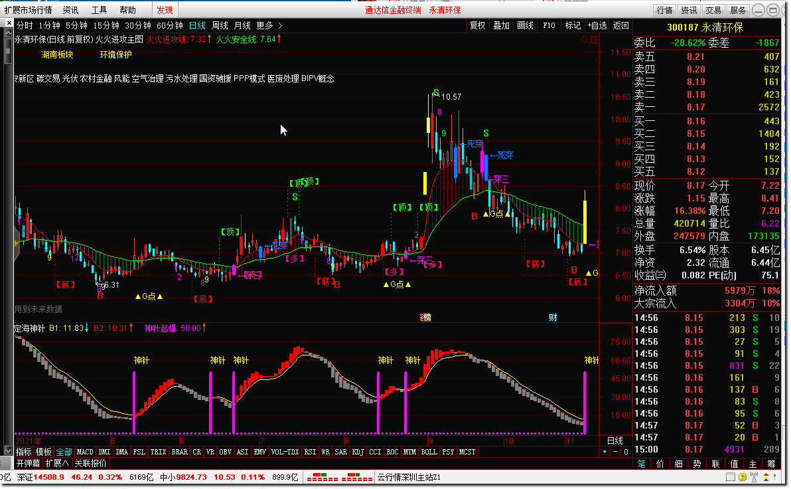
Task: Select the MCST indicator
Action: click(x=467, y=452)
